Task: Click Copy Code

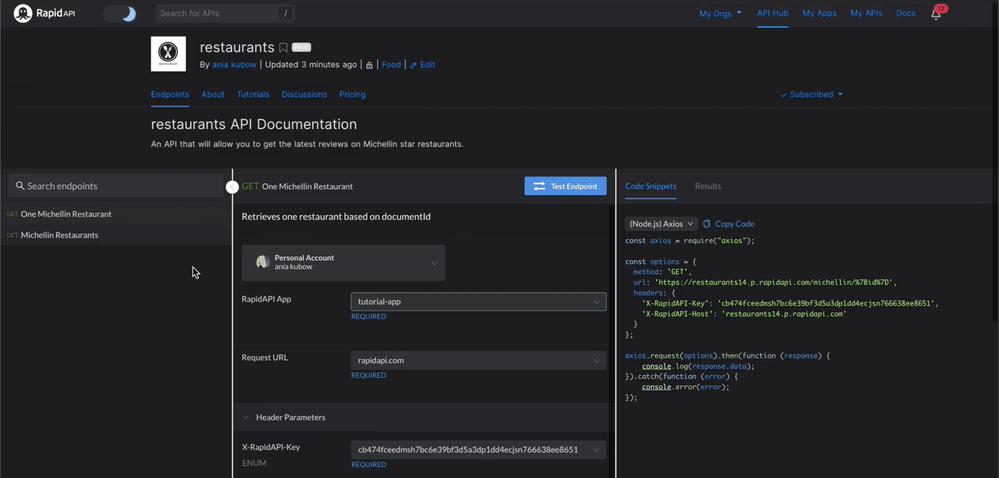Action: (x=729, y=224)
